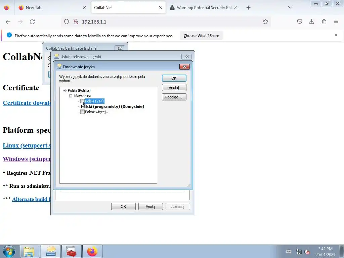Open keyboard layout preview with Podgląd...
This screenshot has width=344, height=258.
(x=174, y=97)
